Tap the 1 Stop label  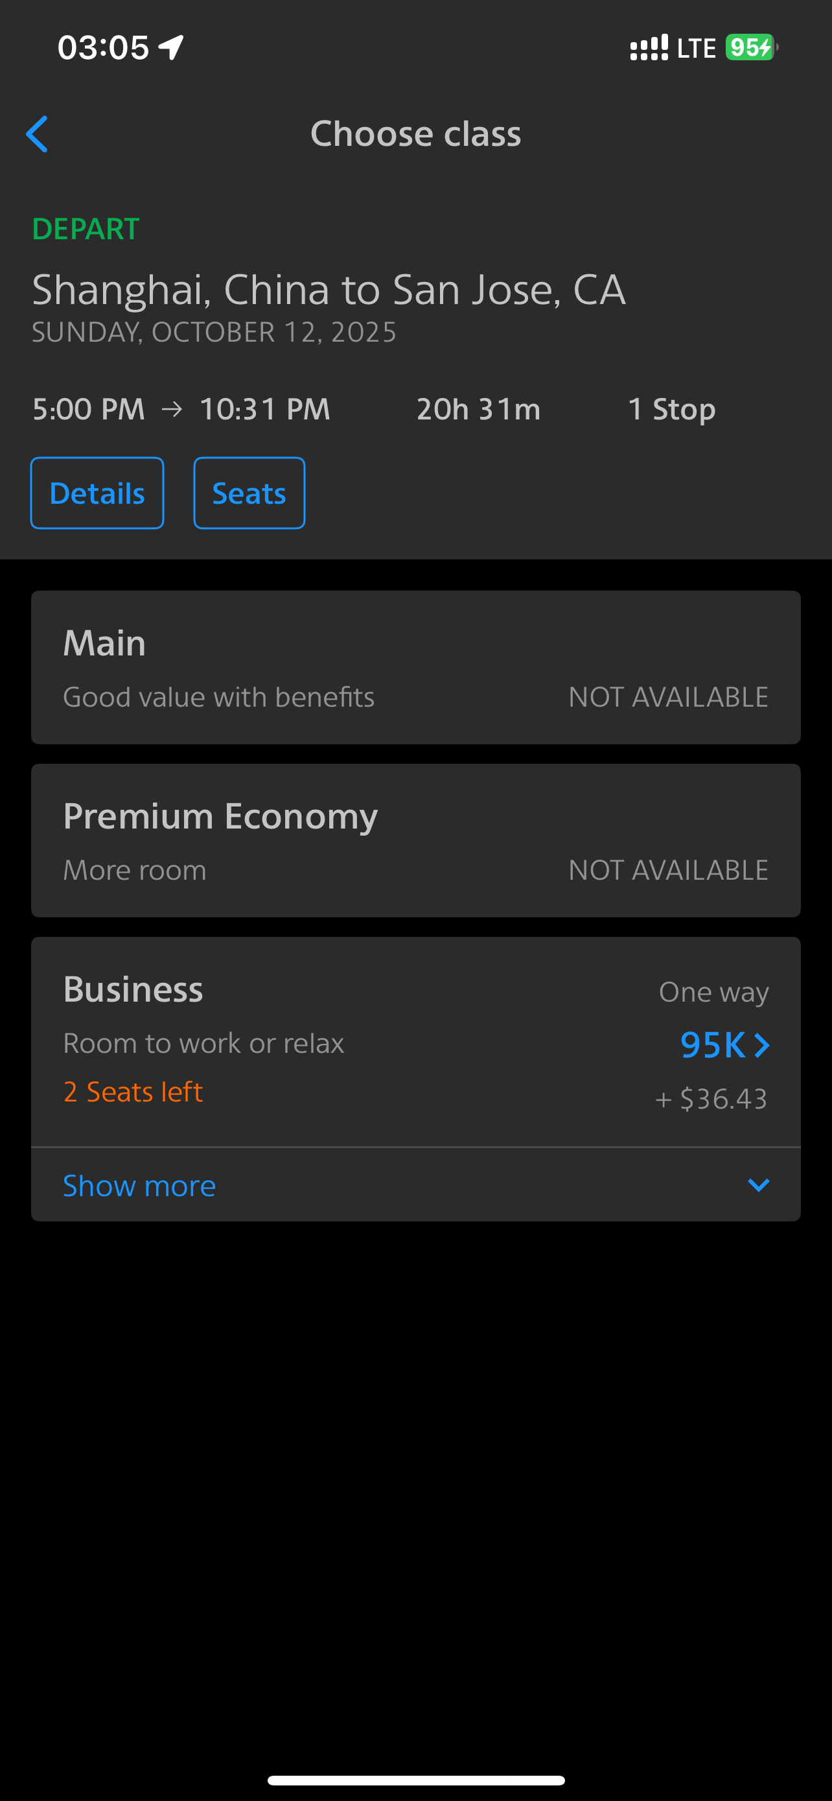click(x=671, y=409)
